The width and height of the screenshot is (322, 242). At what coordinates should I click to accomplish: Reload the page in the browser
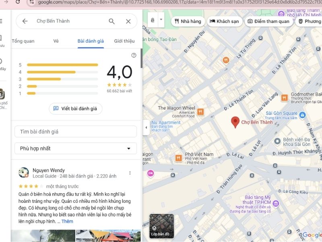point(18,2)
